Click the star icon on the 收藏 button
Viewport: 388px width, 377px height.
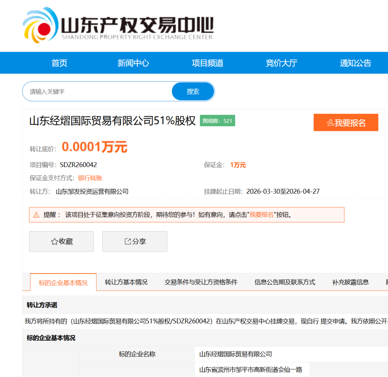pyautogui.click(x=54, y=241)
